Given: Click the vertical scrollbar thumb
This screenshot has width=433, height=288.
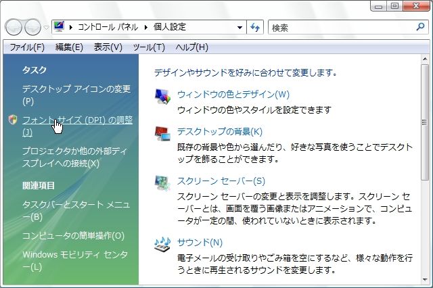Looking at the screenshot, I should pos(425,122).
